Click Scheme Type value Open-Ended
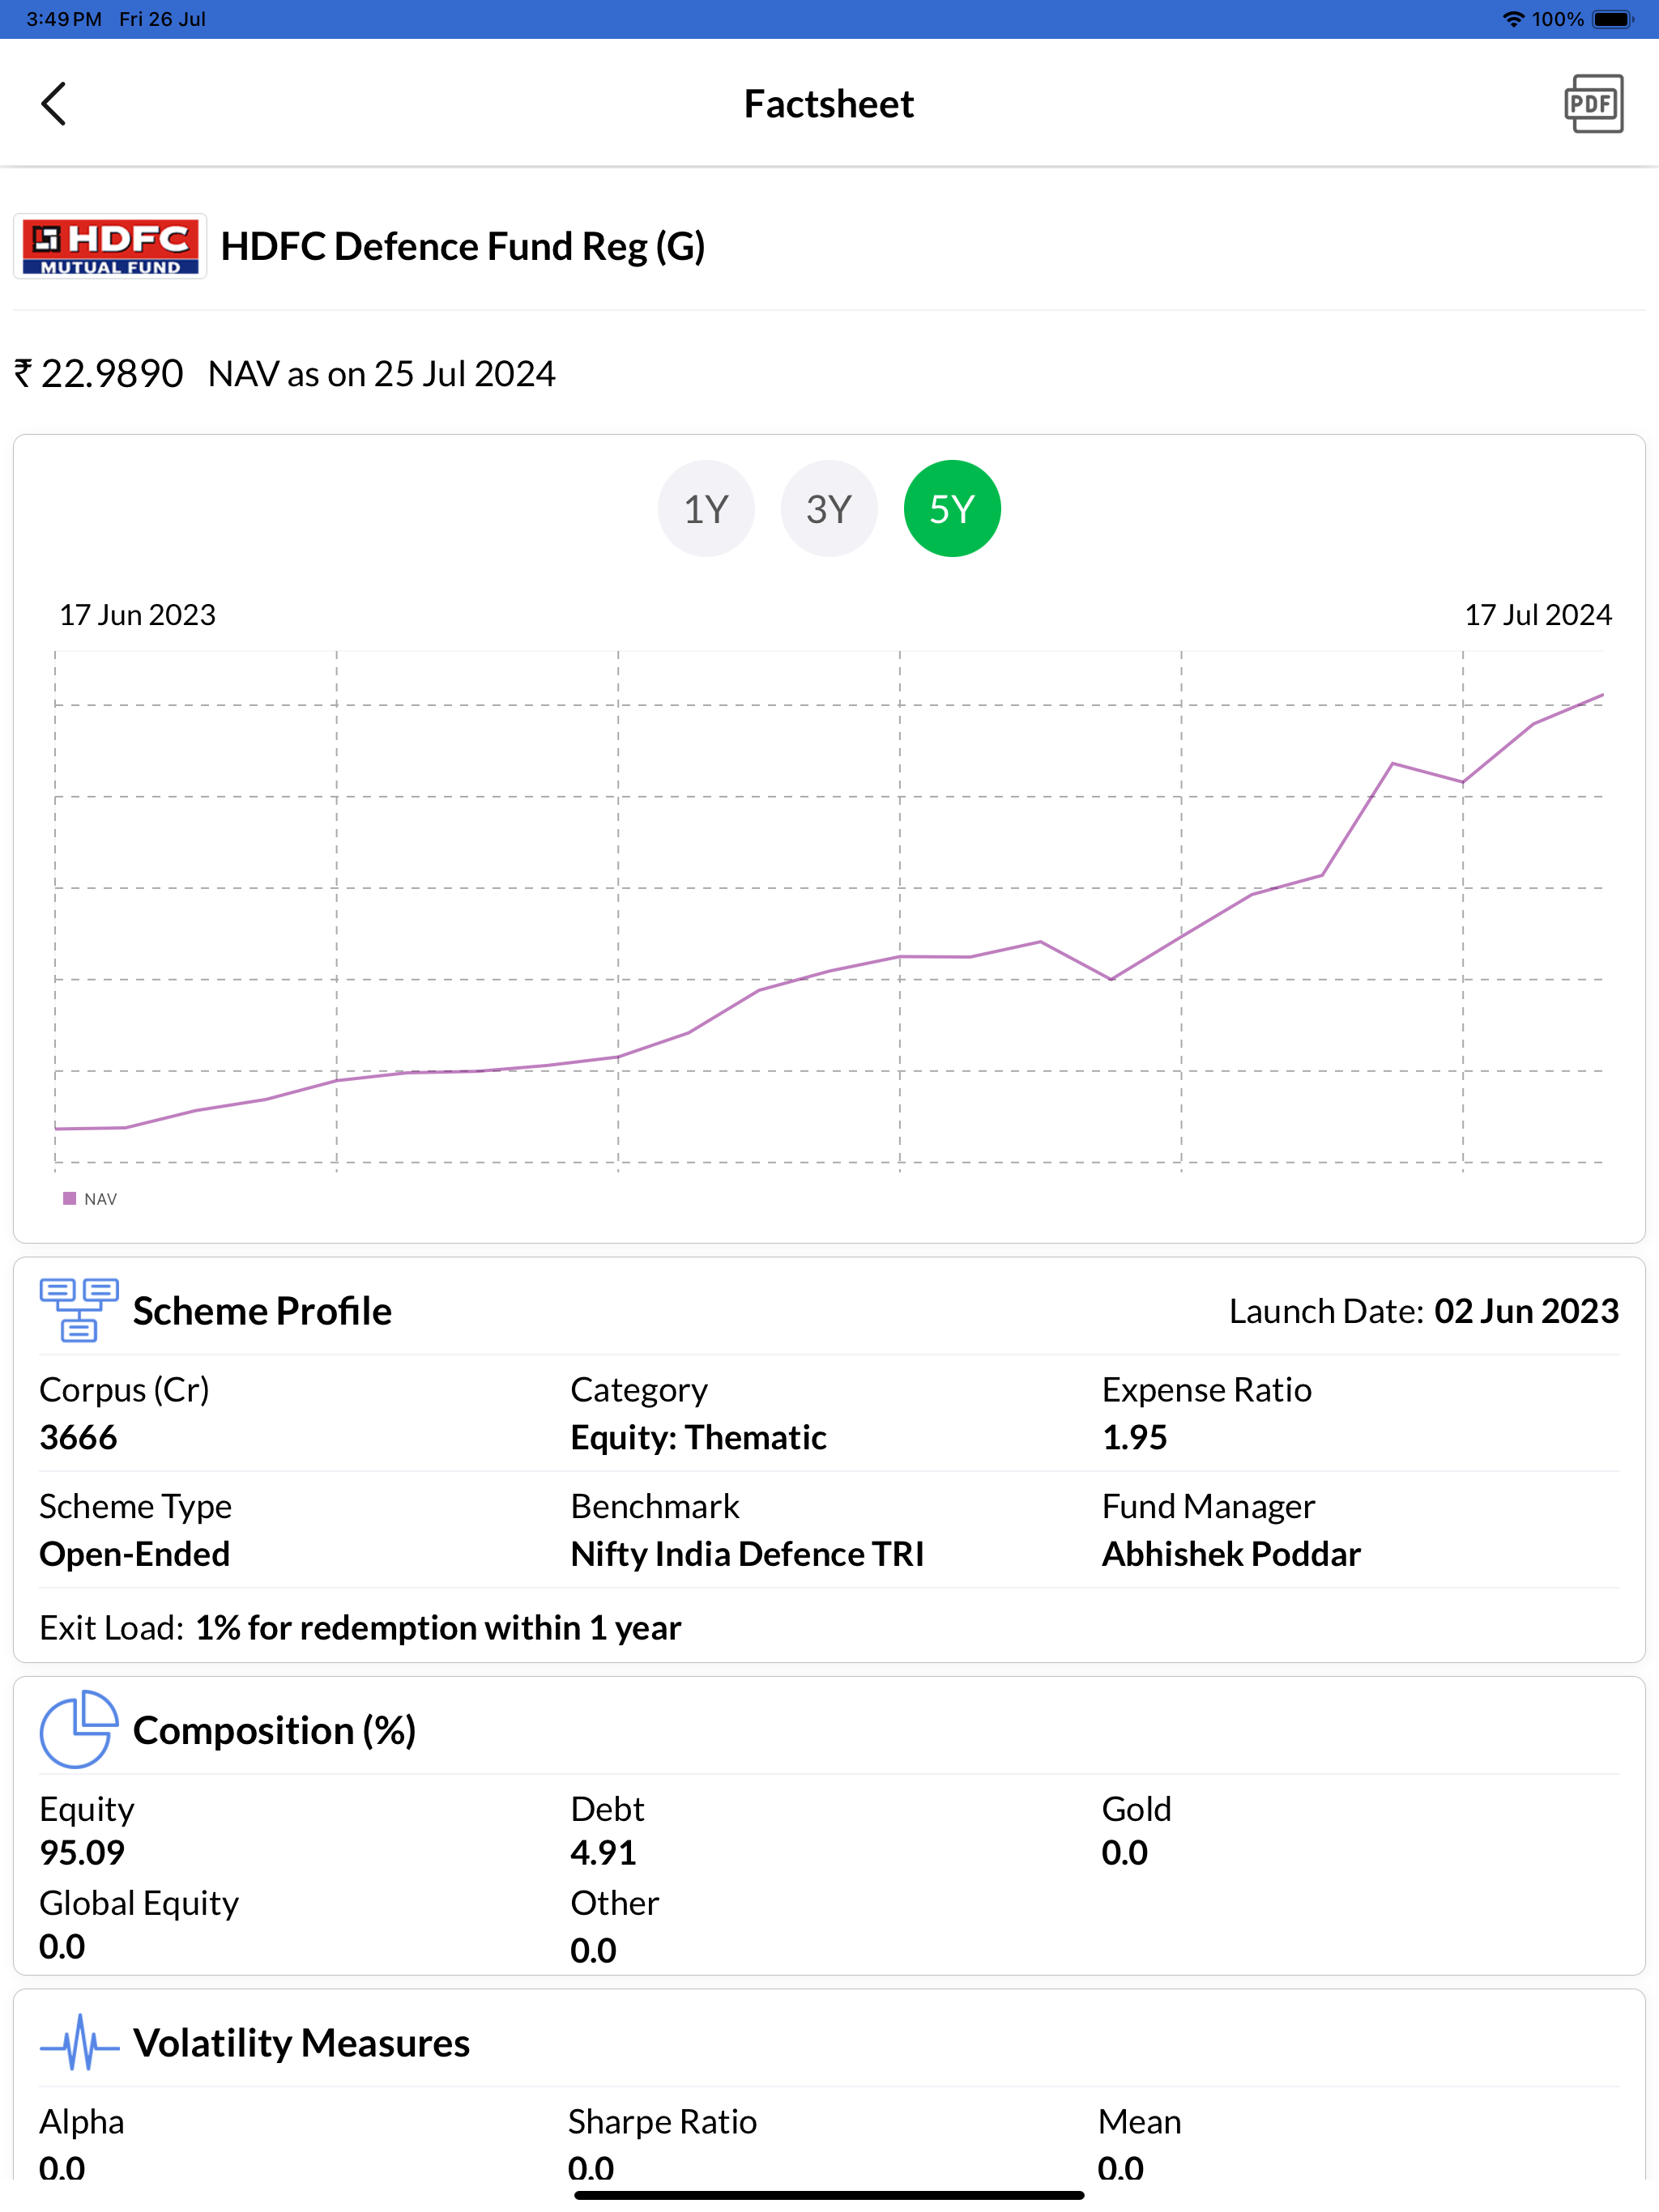The width and height of the screenshot is (1659, 2212). tap(134, 1554)
